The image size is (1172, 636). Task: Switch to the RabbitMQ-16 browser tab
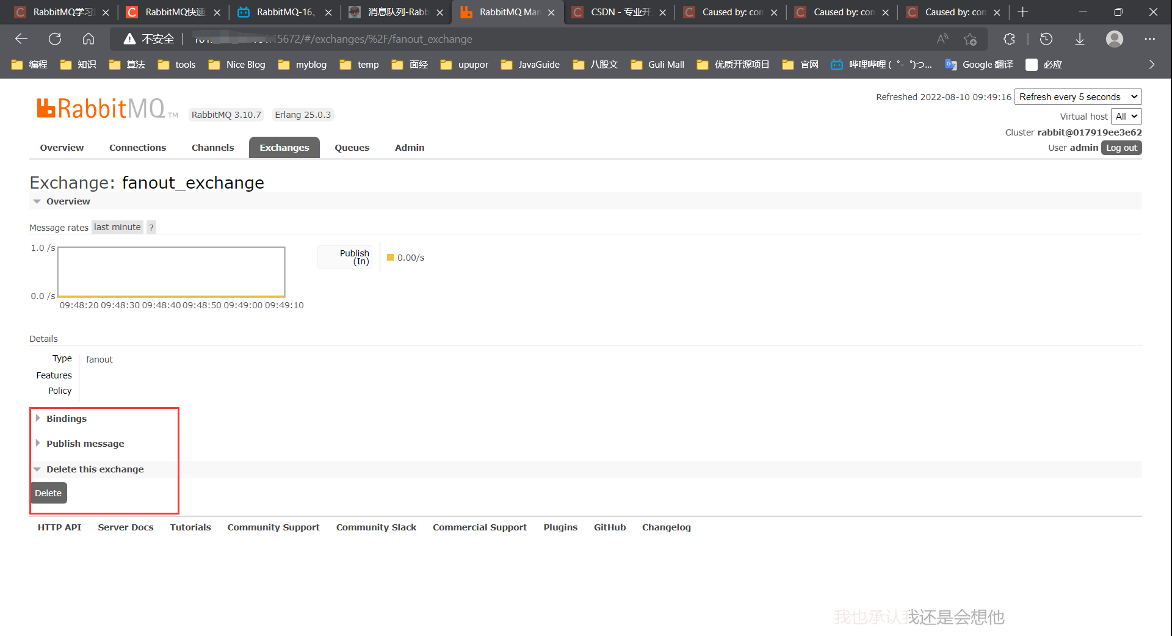coord(285,12)
